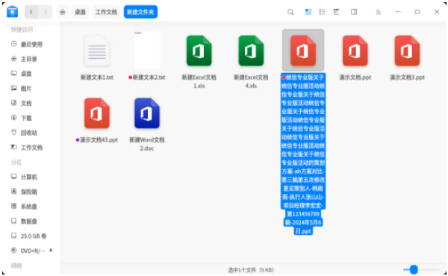
Task: Open the search magnifier icon
Action: click(290, 12)
